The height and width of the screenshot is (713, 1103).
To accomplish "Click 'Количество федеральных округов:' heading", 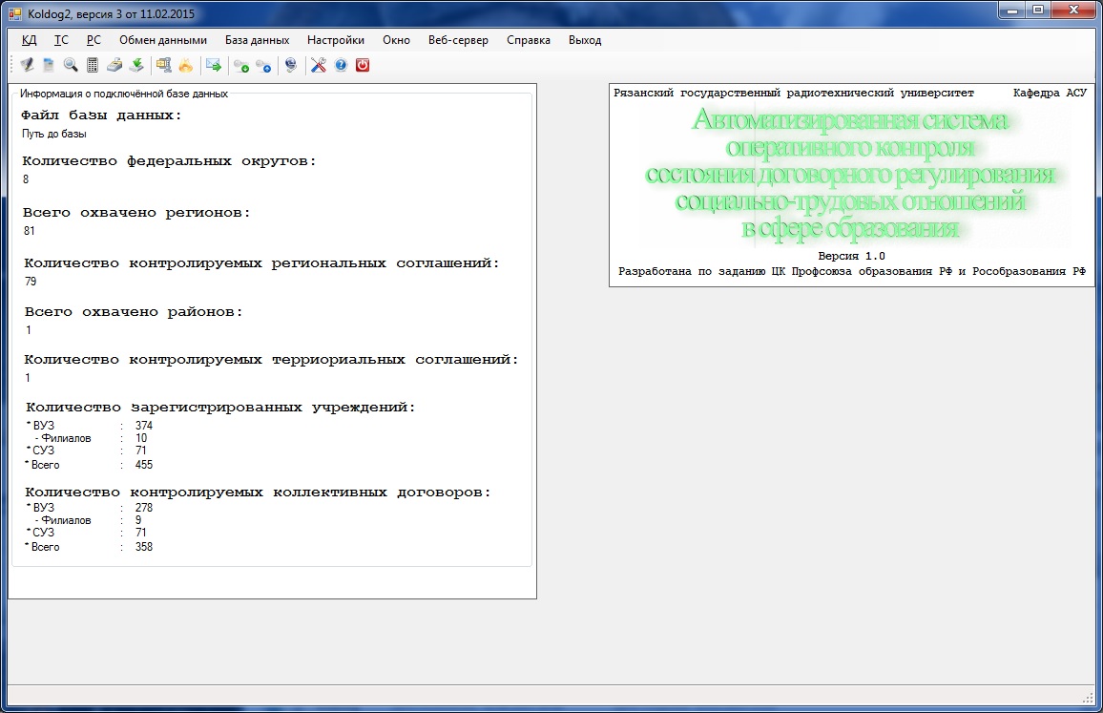I will 169,161.
